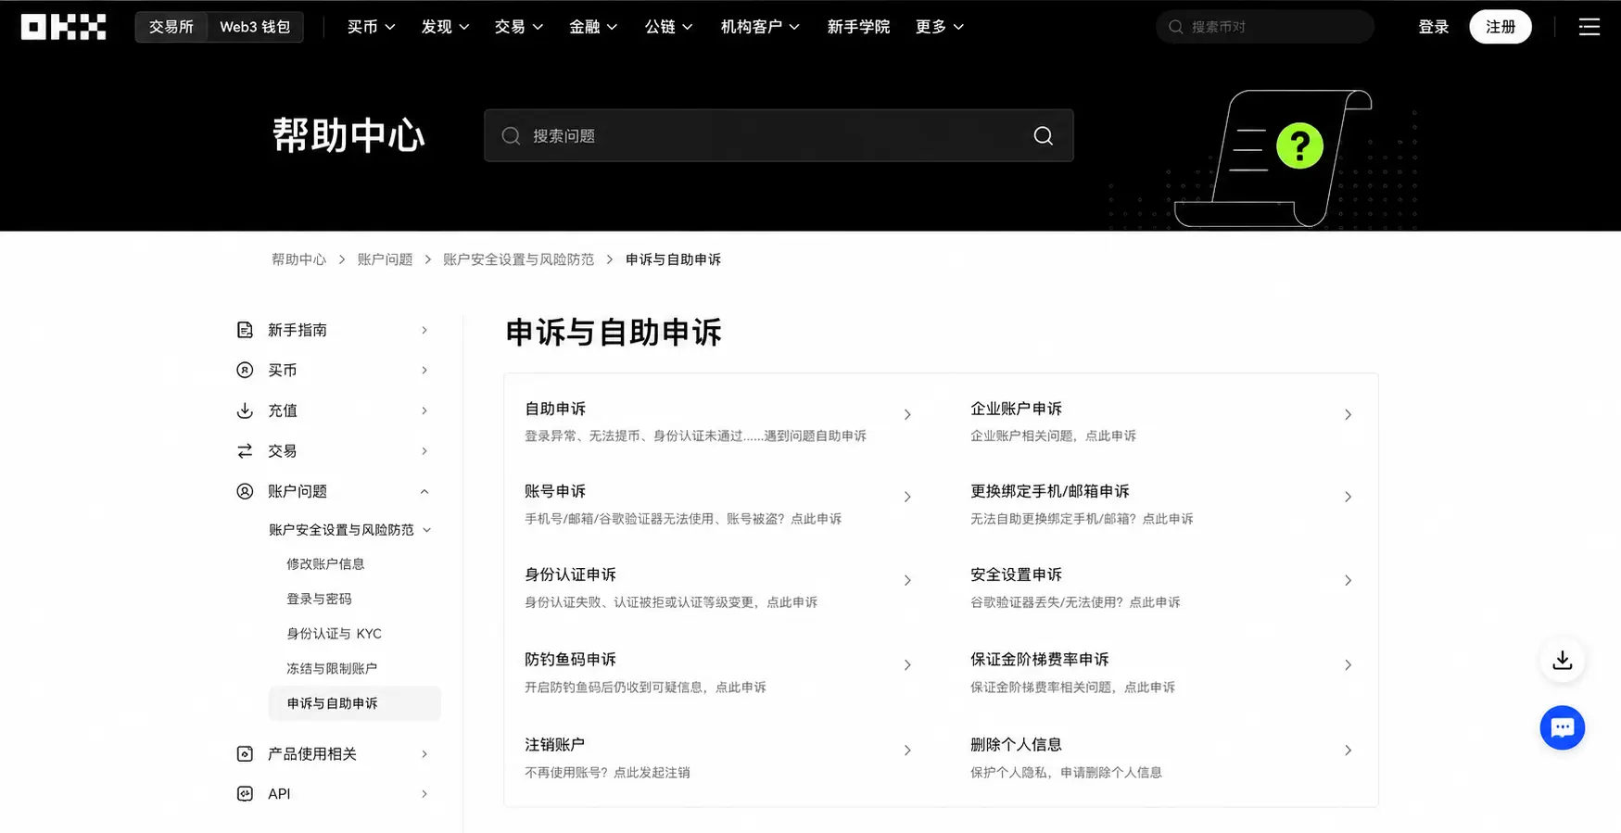Click the arrow beside 账号申诉
1621x833 pixels.
tap(907, 498)
